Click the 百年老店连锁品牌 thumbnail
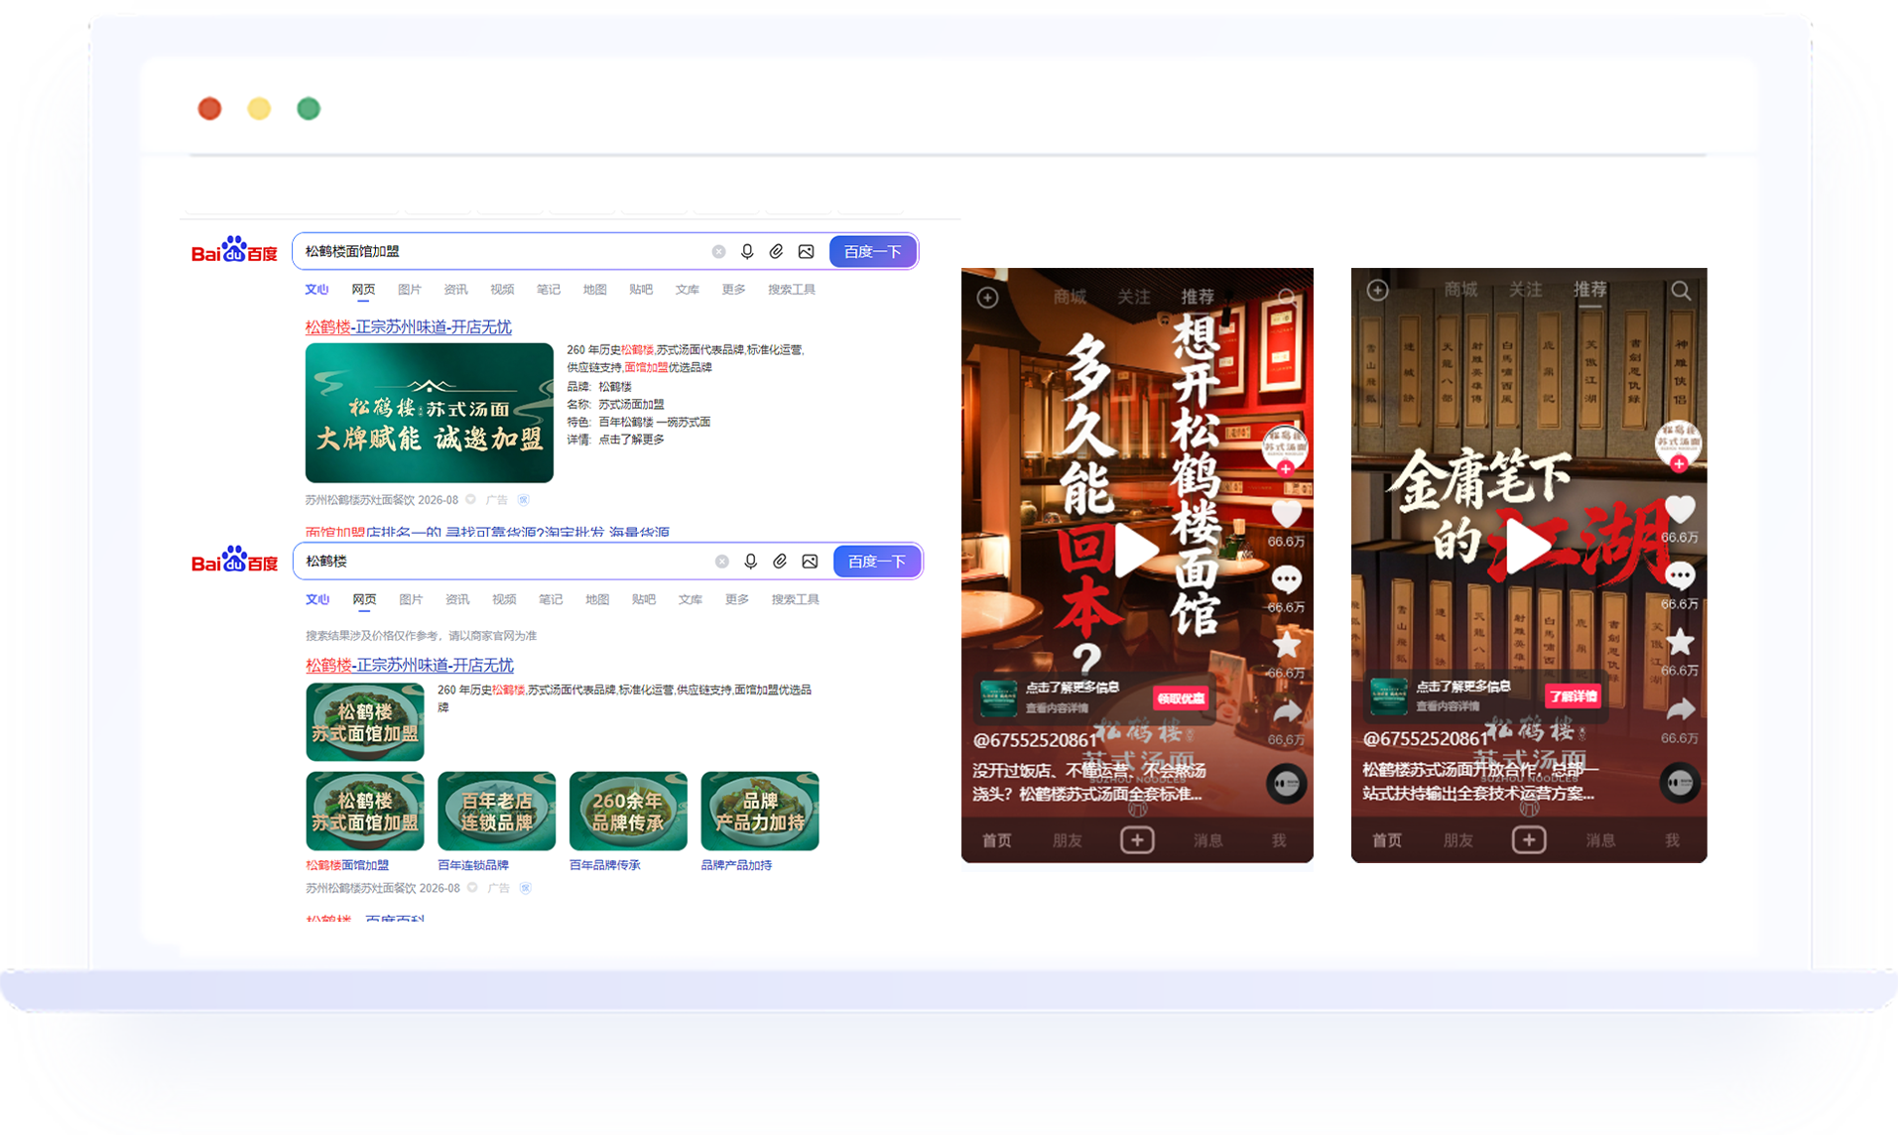 (496, 811)
